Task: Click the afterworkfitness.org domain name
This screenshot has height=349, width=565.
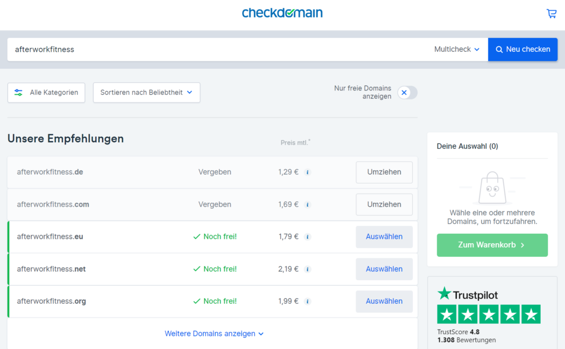Action: click(x=51, y=301)
